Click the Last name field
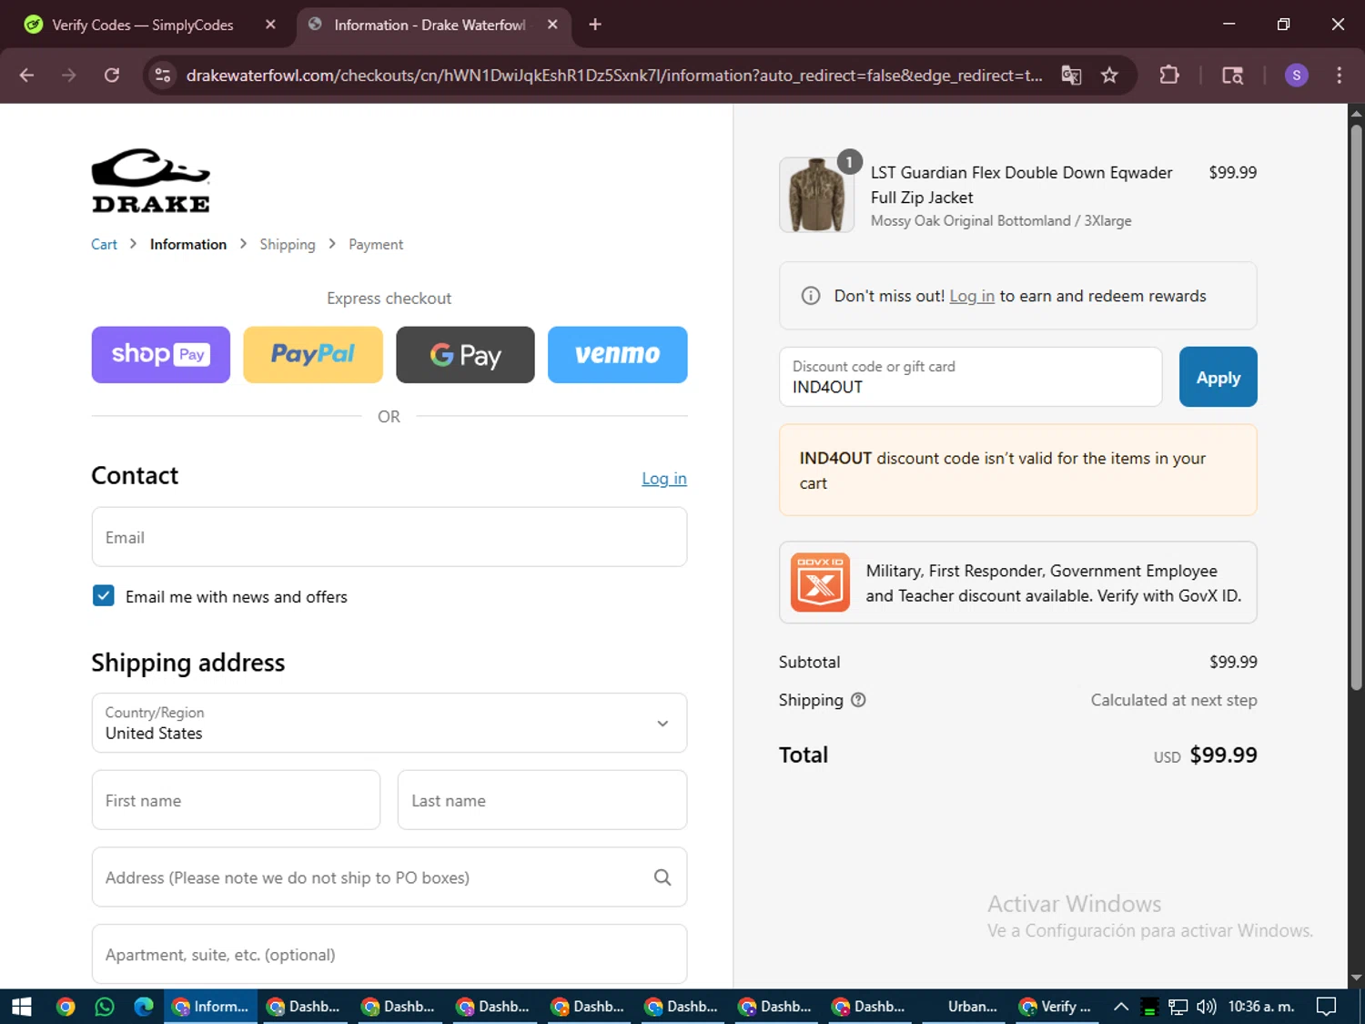The image size is (1365, 1024). click(x=542, y=800)
